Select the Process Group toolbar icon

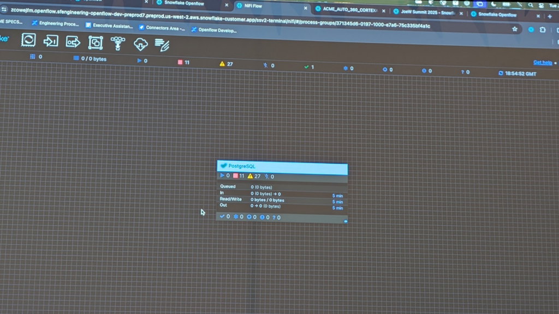[x=96, y=43]
